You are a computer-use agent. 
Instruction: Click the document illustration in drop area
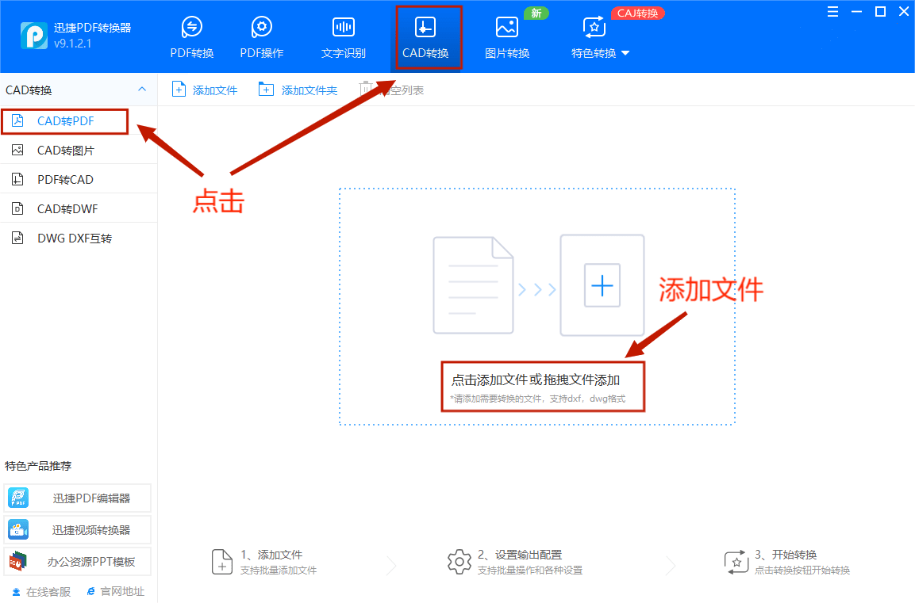[473, 285]
